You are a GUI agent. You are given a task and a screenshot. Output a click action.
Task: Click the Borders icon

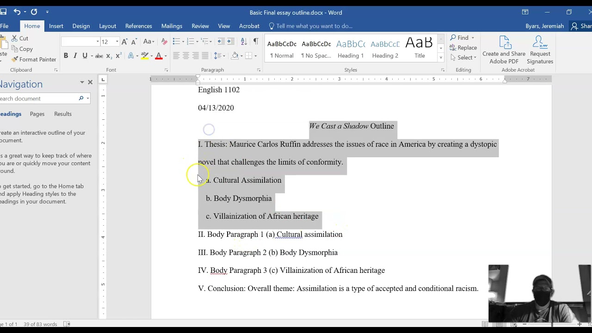pos(249,56)
